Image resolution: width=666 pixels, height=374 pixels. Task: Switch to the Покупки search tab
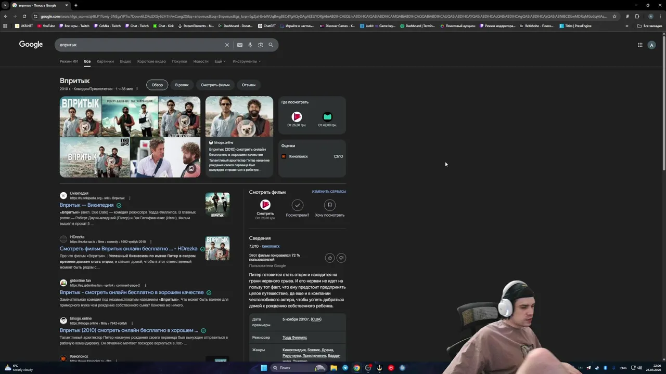pos(180,61)
